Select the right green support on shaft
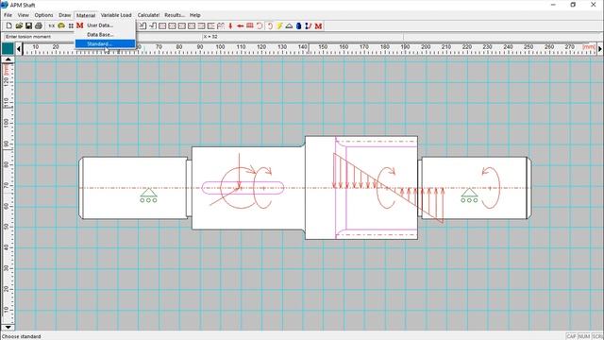Image resolution: width=604 pixels, height=340 pixels. click(x=469, y=195)
